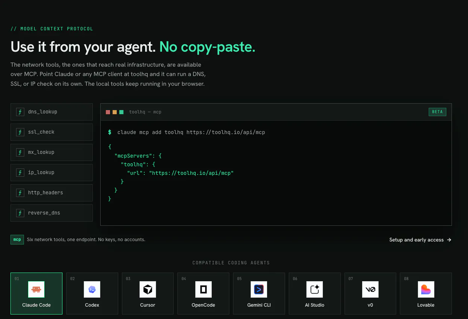Select the http_headers tool row
Image resolution: width=468 pixels, height=319 pixels.
point(52,193)
